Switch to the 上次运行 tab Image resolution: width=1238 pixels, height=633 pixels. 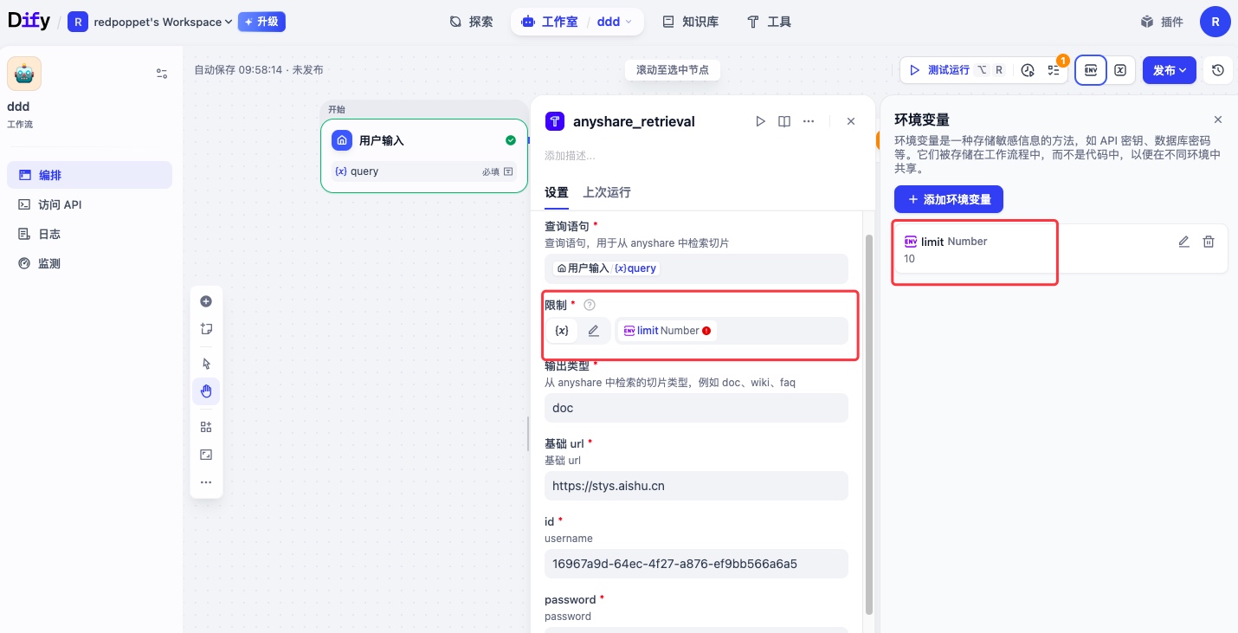click(606, 192)
